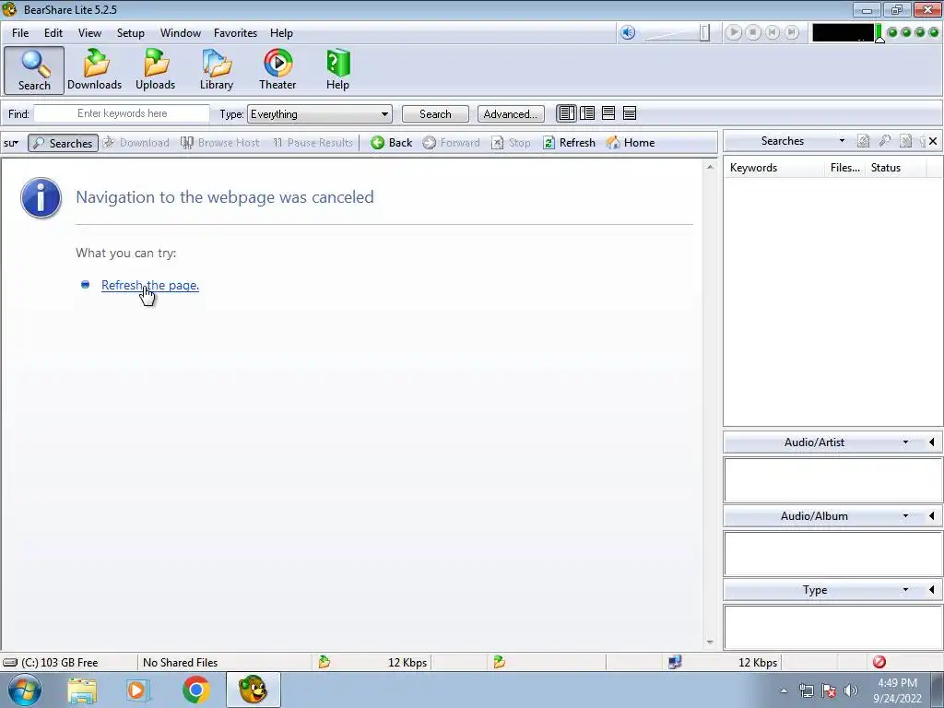Viewport: 944px width, 708px height.
Task: Click the document icon in Searches panel header
Action: click(x=905, y=141)
